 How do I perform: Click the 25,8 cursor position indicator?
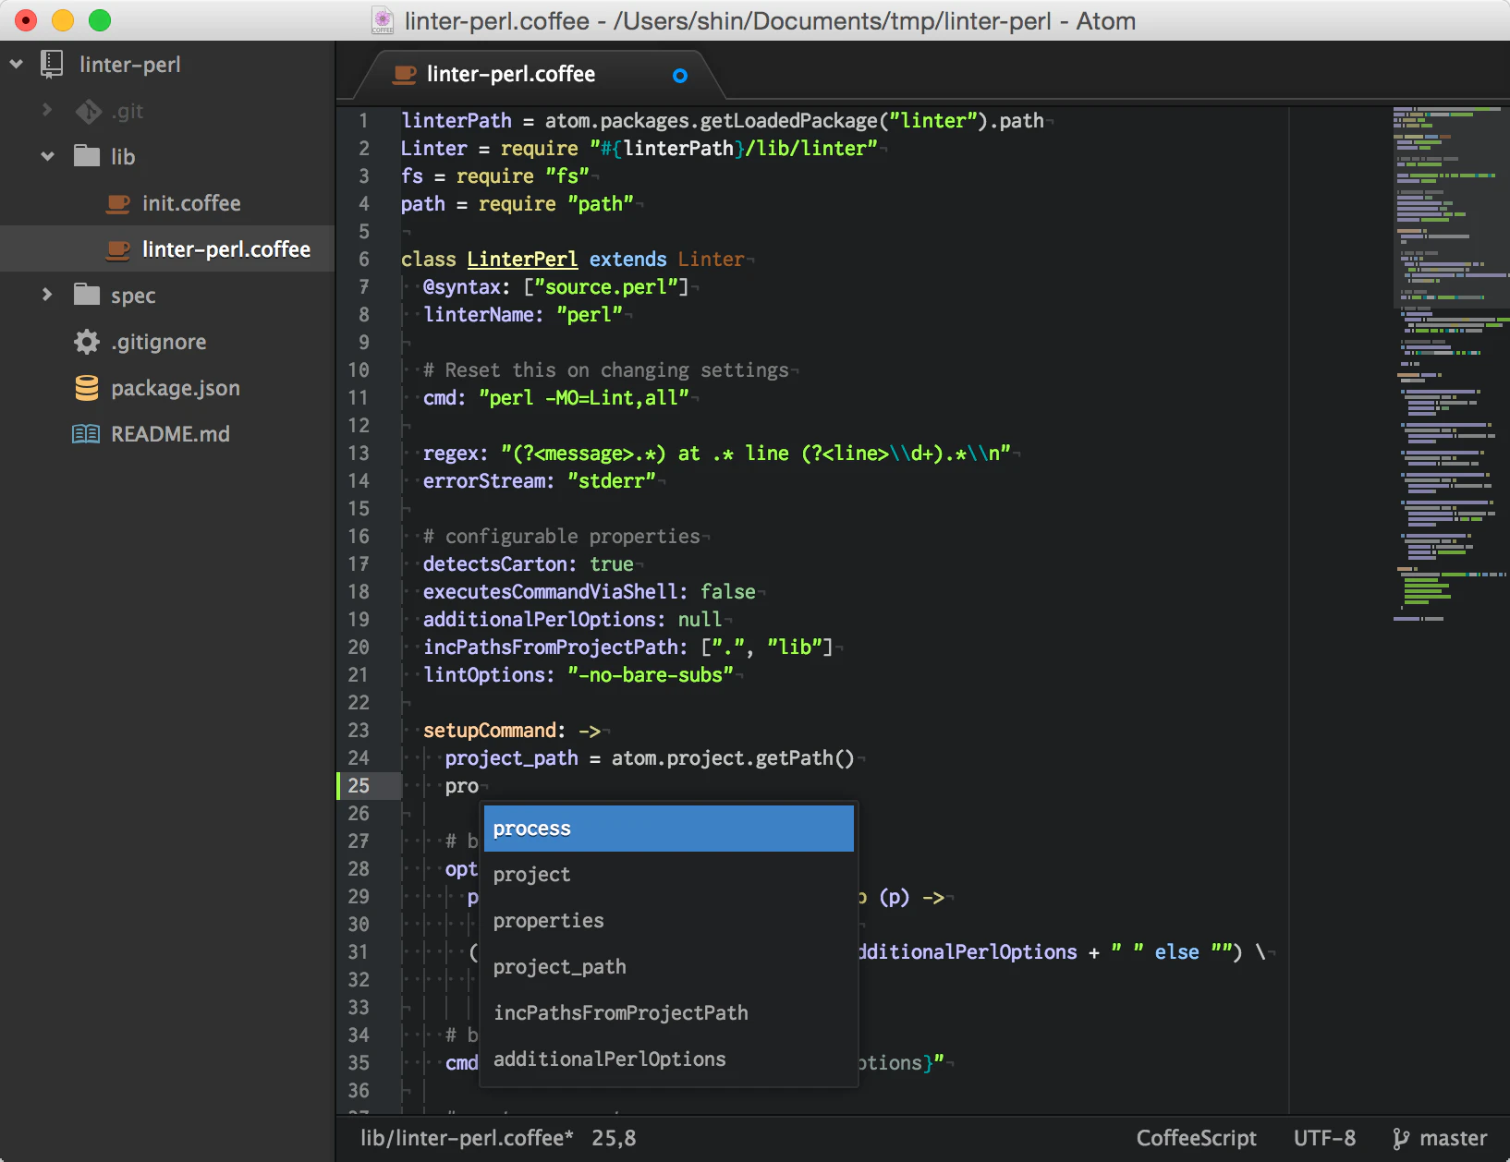click(x=614, y=1138)
